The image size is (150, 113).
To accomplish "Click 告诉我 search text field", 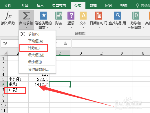I will pyautogui.click(x=145, y=6).
